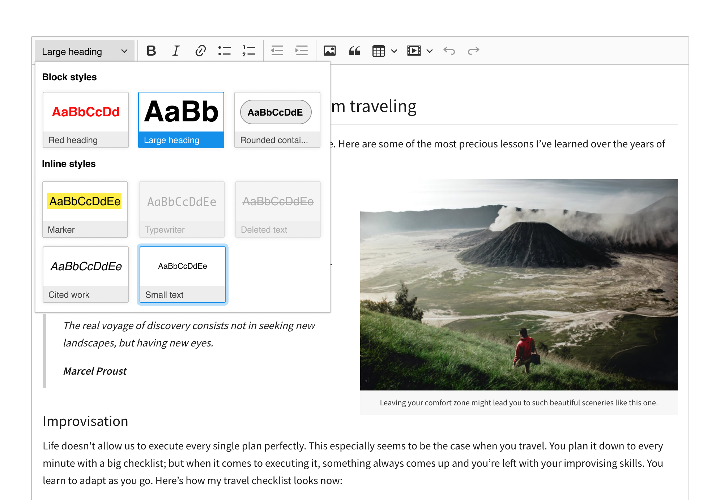The image size is (716, 500).
Task: Choose the Cited work inline style
Action: (85, 274)
